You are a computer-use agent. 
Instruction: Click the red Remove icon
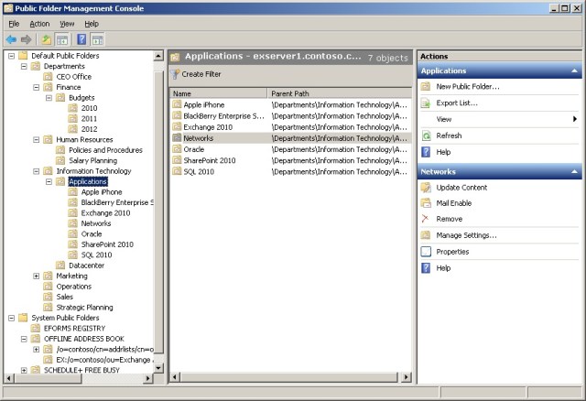point(426,219)
